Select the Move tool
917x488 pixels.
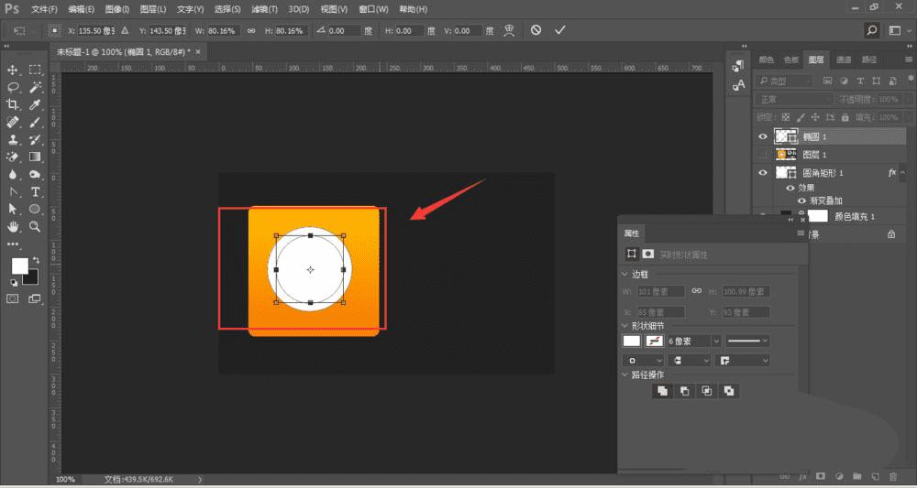tap(14, 70)
